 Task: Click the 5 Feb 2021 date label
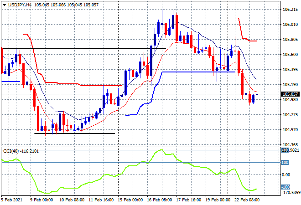(x=11, y=200)
